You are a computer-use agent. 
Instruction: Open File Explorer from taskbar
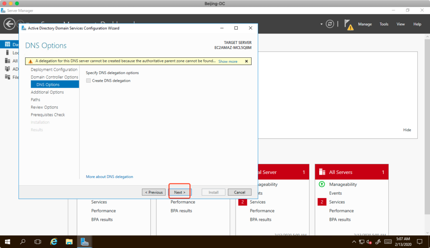[69, 242]
